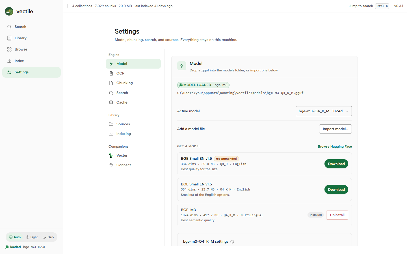Image resolution: width=407 pixels, height=254 pixels.
Task: Open the Connect companion settings
Action: tap(133, 165)
